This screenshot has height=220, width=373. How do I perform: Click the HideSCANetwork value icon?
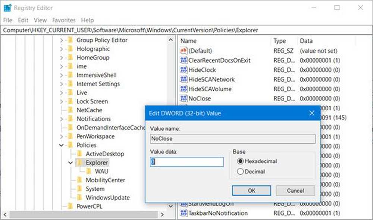pos(183,80)
